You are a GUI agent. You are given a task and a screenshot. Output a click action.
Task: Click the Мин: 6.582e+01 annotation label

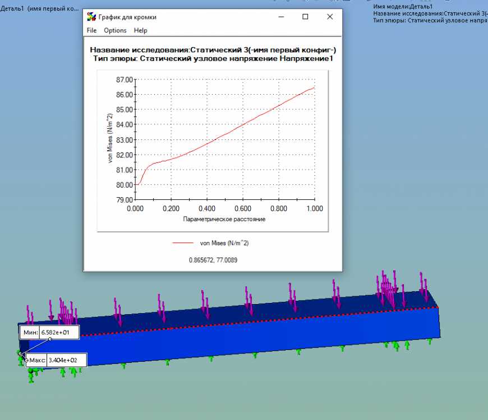[49, 333]
